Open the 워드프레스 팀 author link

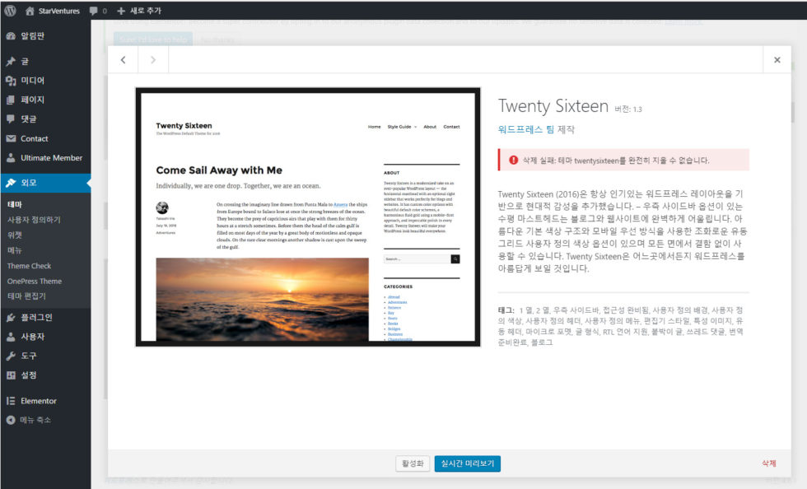tap(526, 129)
